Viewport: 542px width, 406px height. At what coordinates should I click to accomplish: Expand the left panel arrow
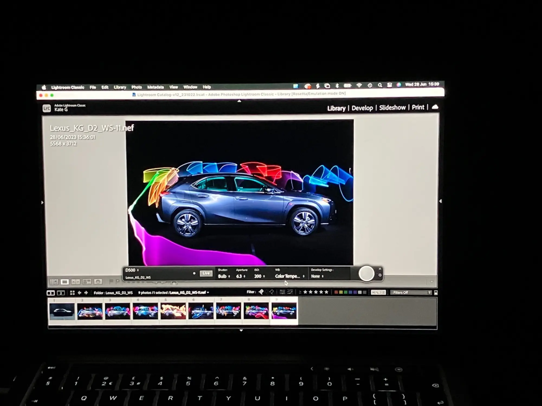42,202
